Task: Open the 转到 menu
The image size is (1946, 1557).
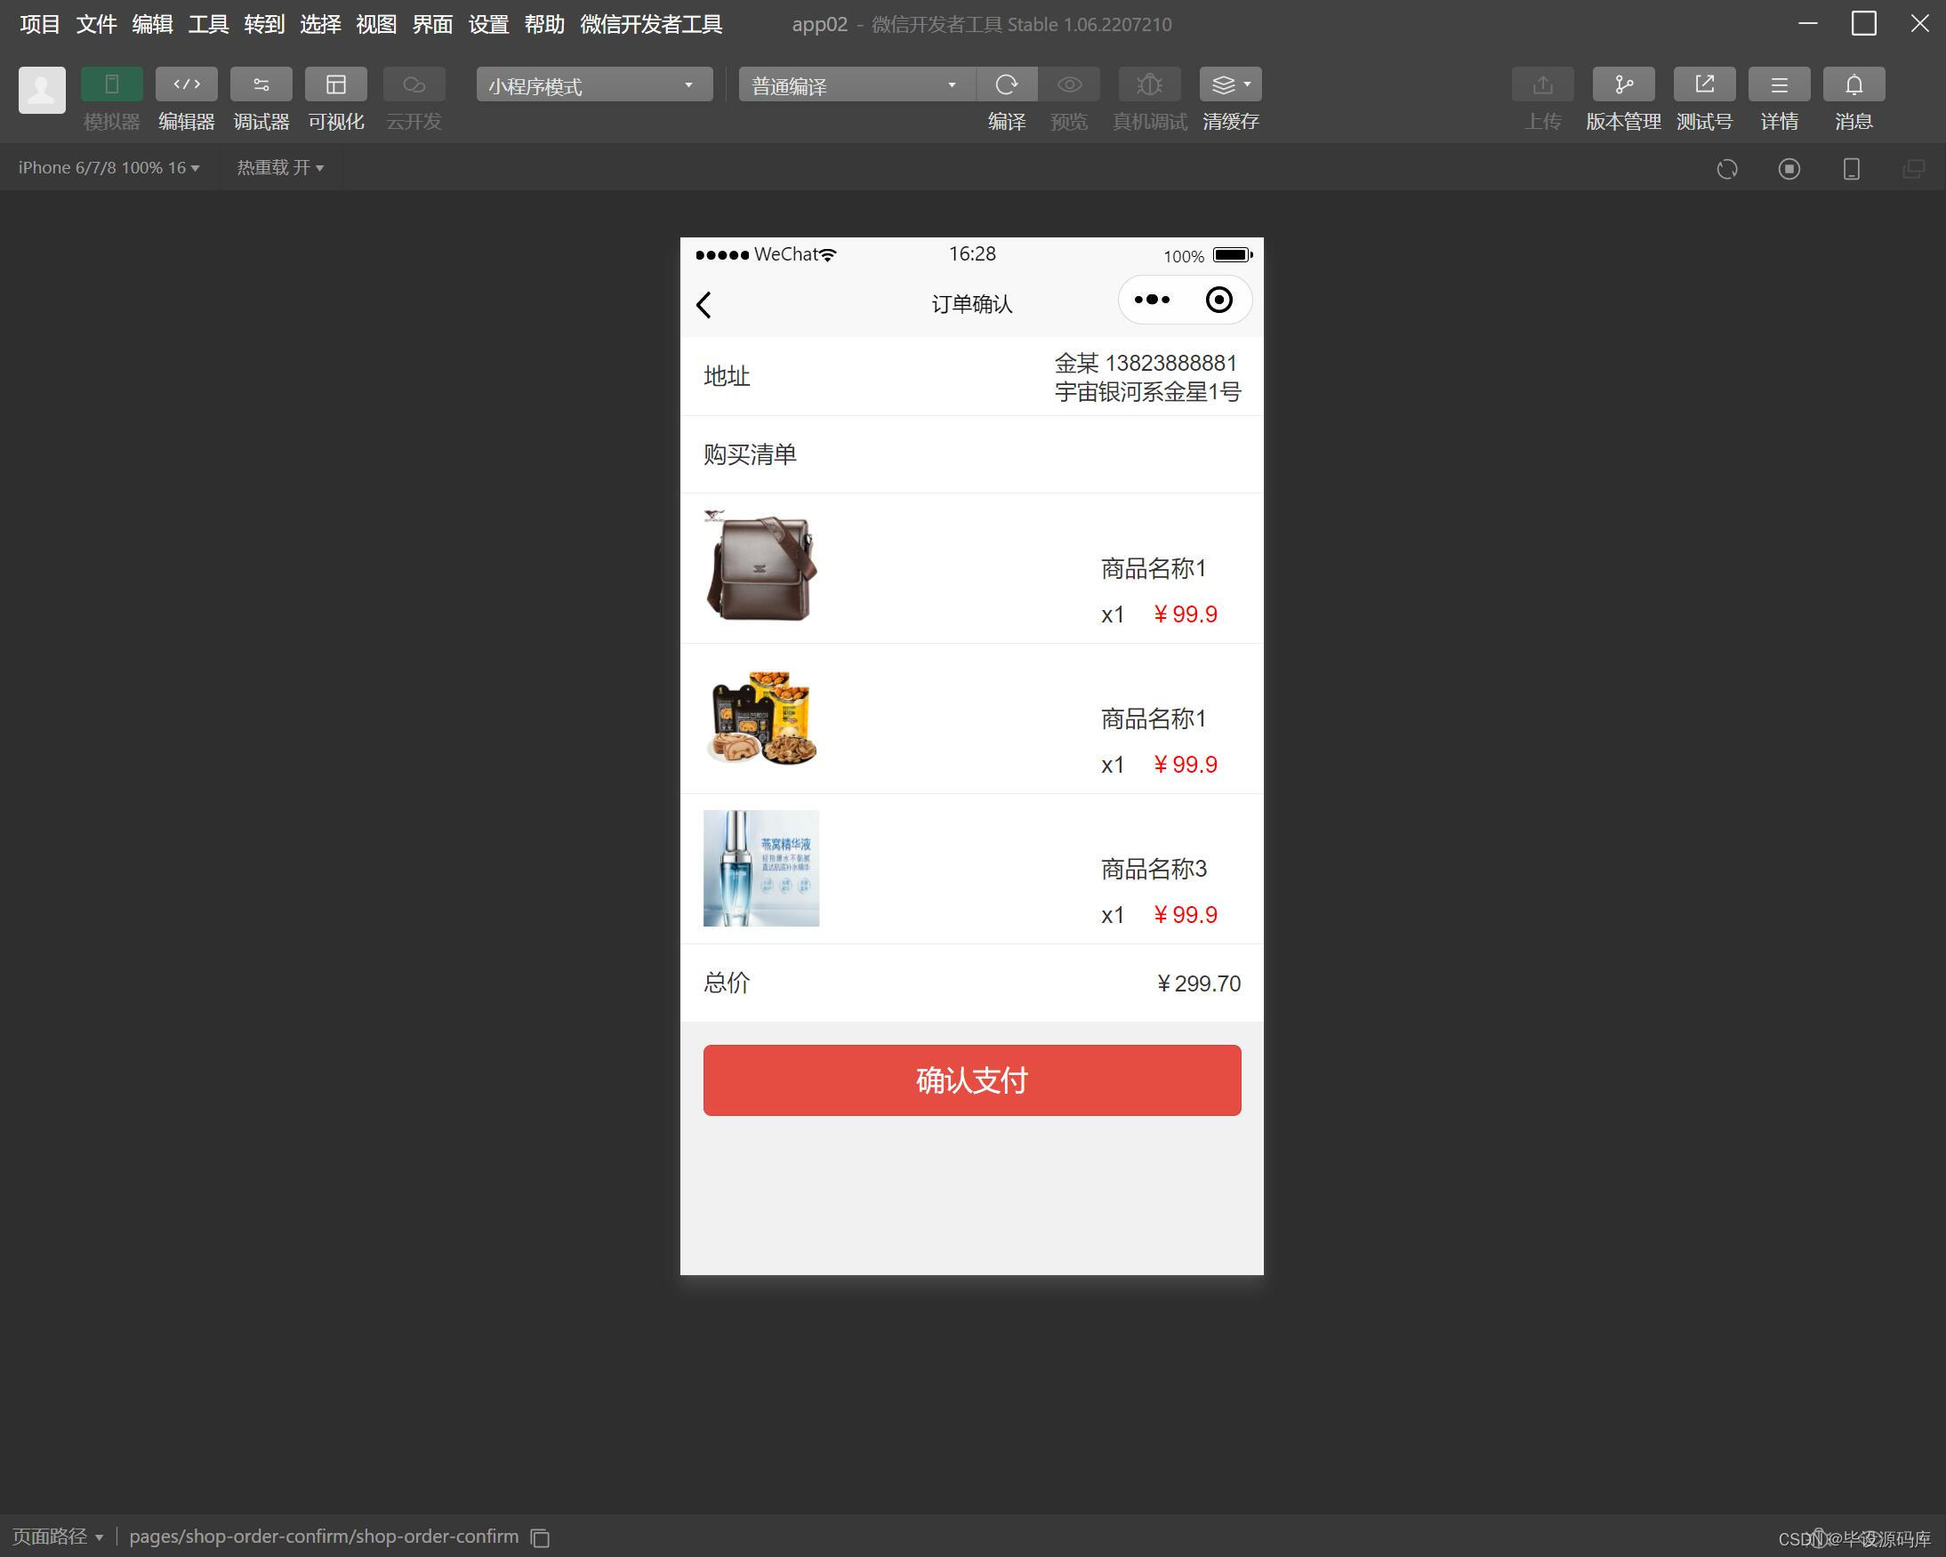Action: tap(263, 24)
